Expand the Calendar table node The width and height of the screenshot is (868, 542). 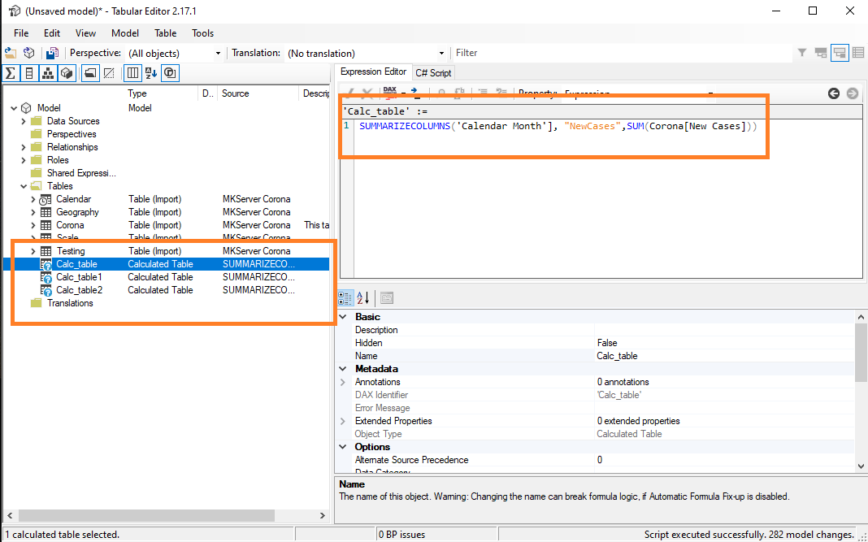[x=33, y=199]
